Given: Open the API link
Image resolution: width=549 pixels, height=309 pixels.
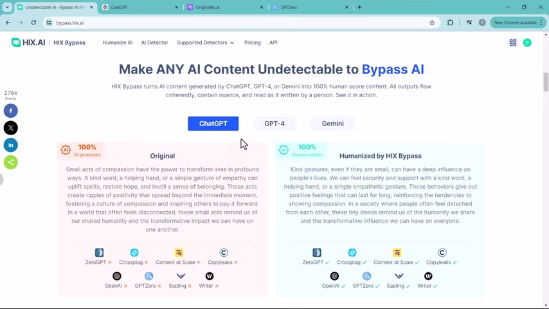Looking at the screenshot, I should [x=273, y=42].
